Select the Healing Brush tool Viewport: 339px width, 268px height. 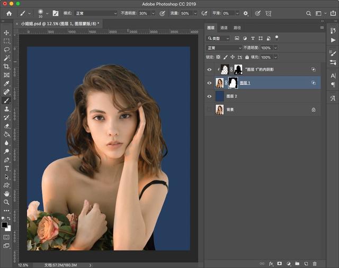pyautogui.click(x=6, y=92)
